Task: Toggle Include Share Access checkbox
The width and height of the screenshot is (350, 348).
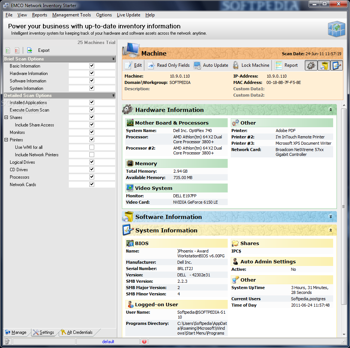Action: click(x=92, y=125)
